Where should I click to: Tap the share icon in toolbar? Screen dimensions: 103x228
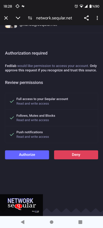coord(86,18)
